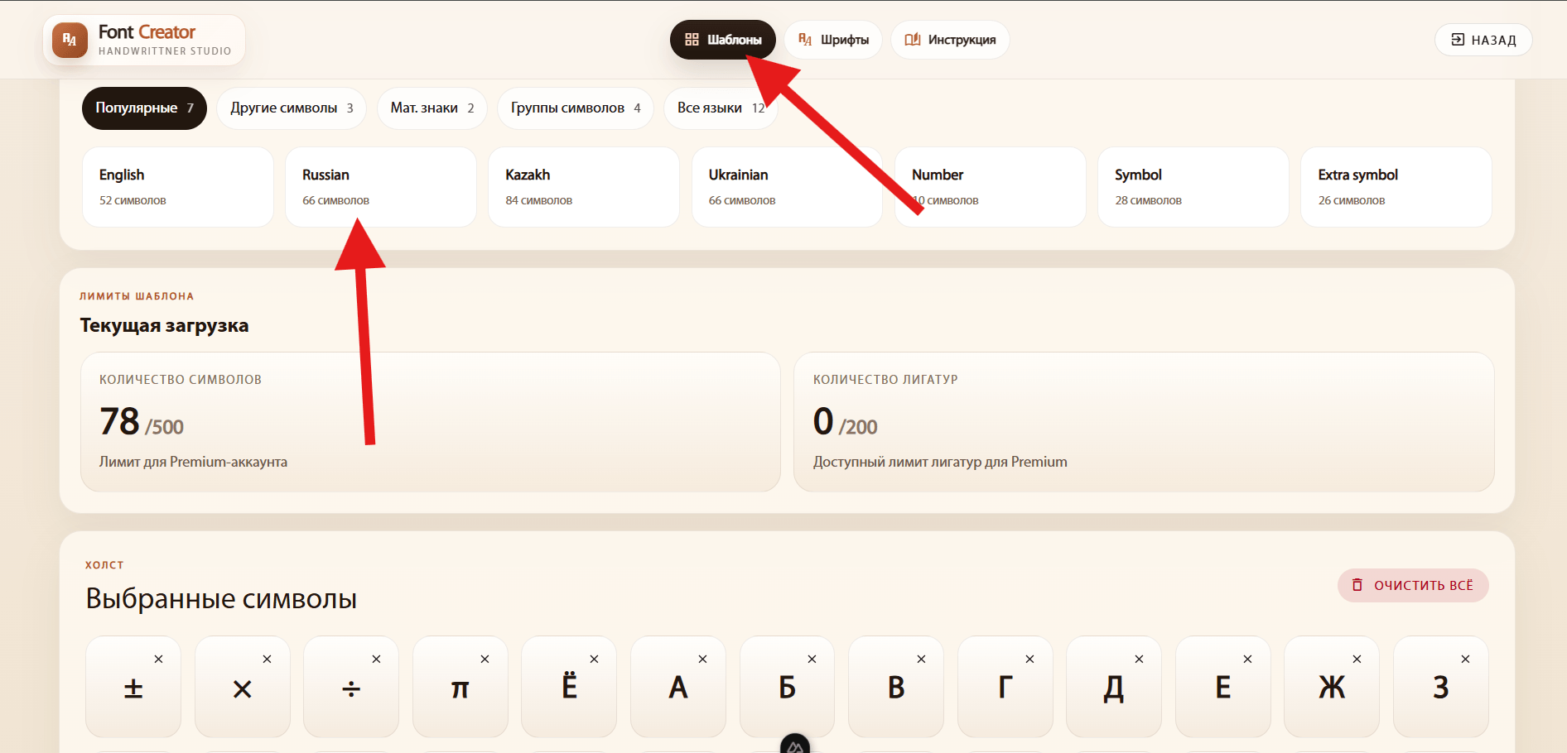Choose the Extra symbol template card
The image size is (1567, 753).
tap(1396, 187)
